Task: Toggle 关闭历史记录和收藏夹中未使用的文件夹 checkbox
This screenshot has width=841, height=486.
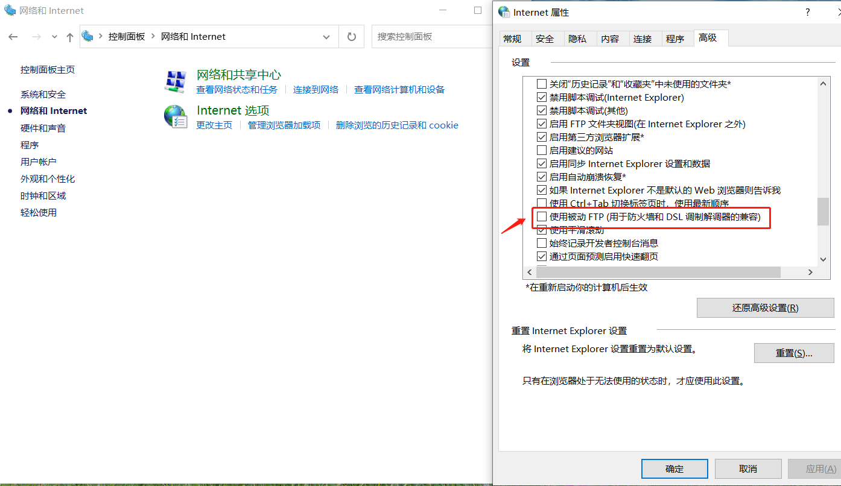Action: coord(542,84)
